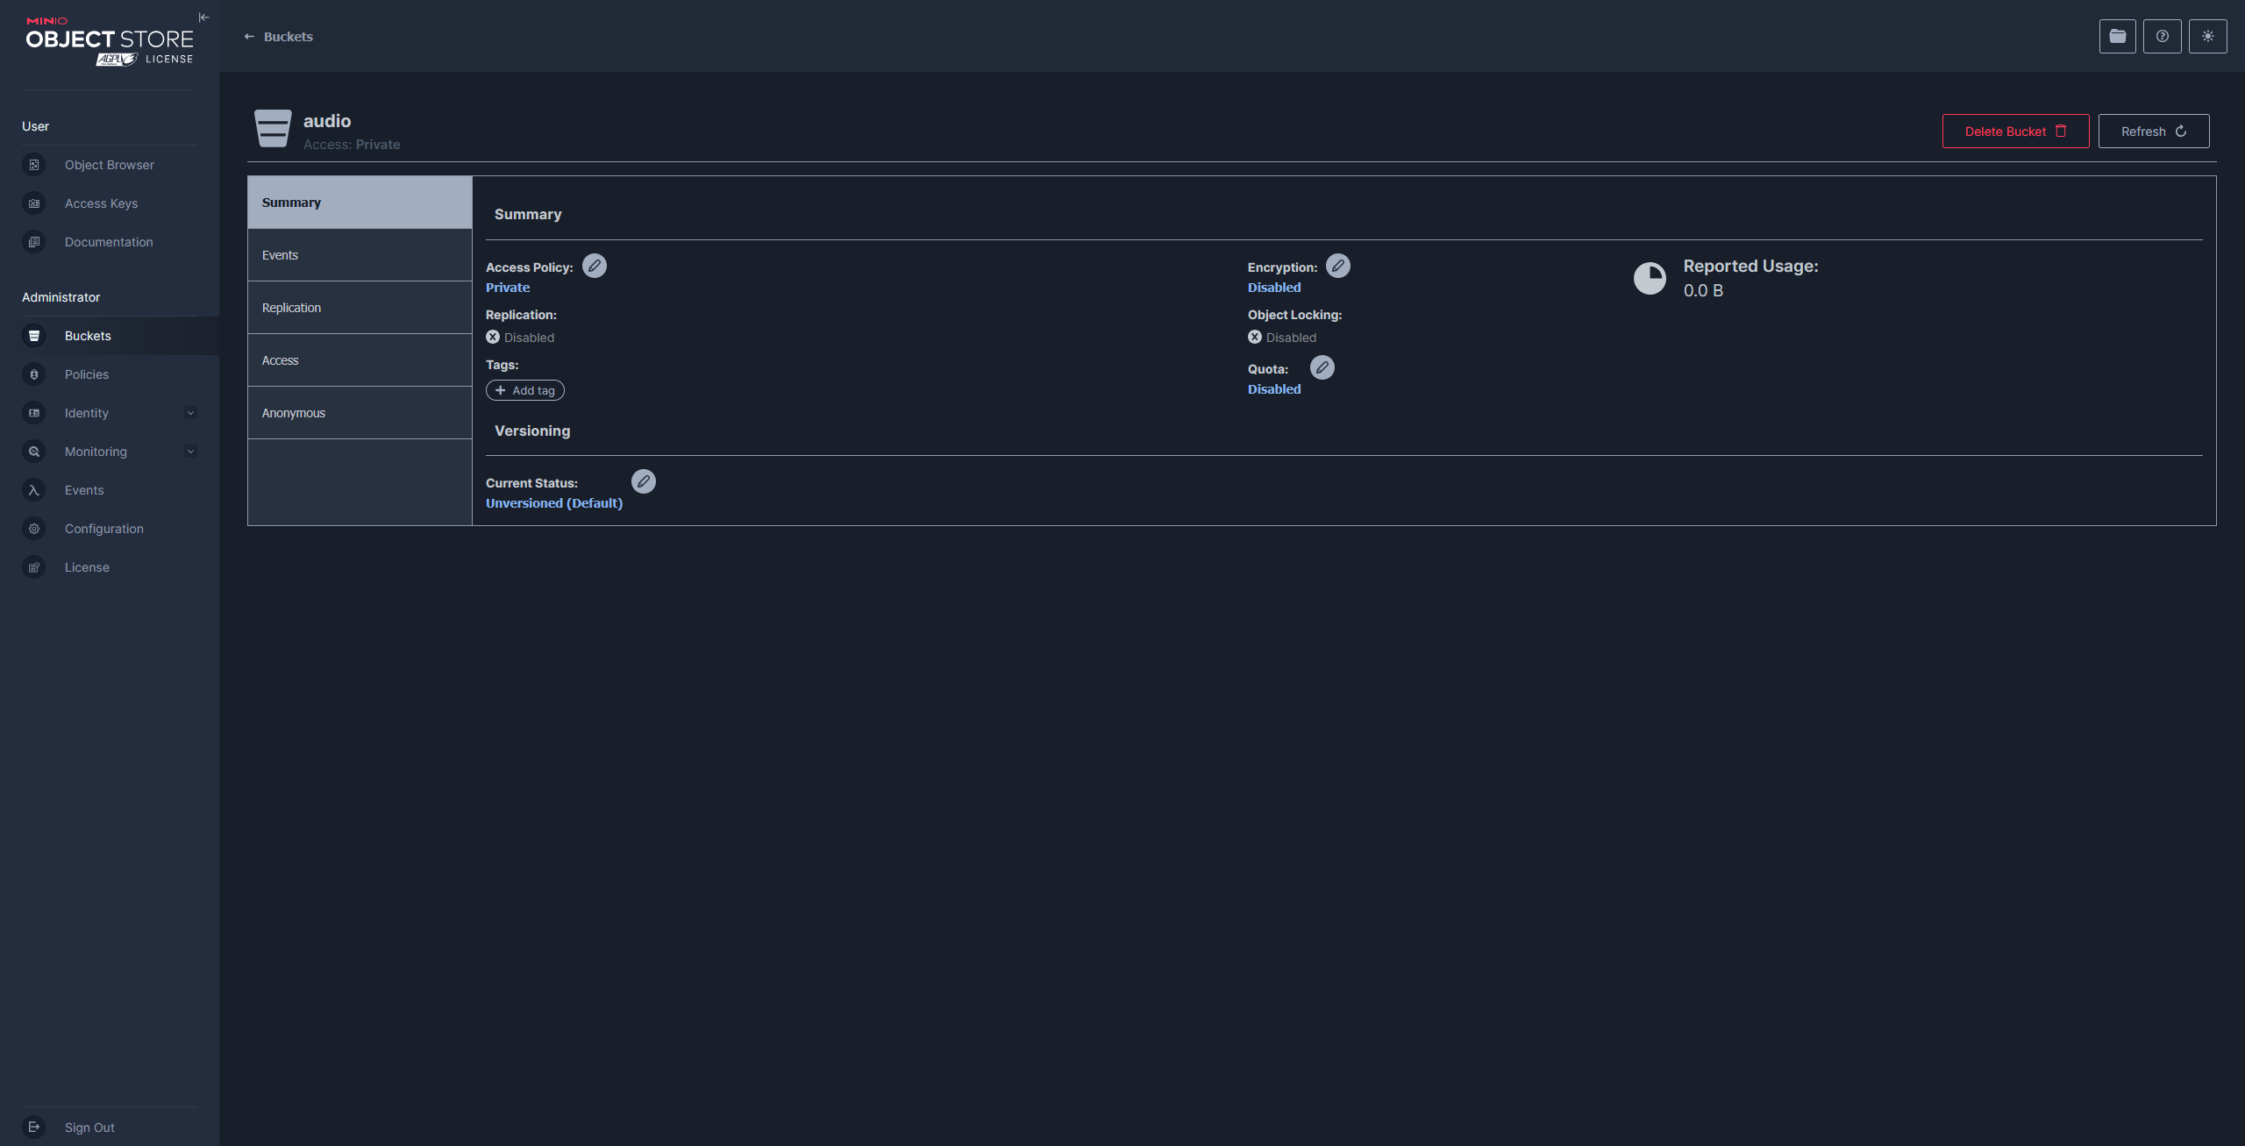2245x1146 pixels.
Task: Click Quota Disabled link
Action: (x=1274, y=389)
